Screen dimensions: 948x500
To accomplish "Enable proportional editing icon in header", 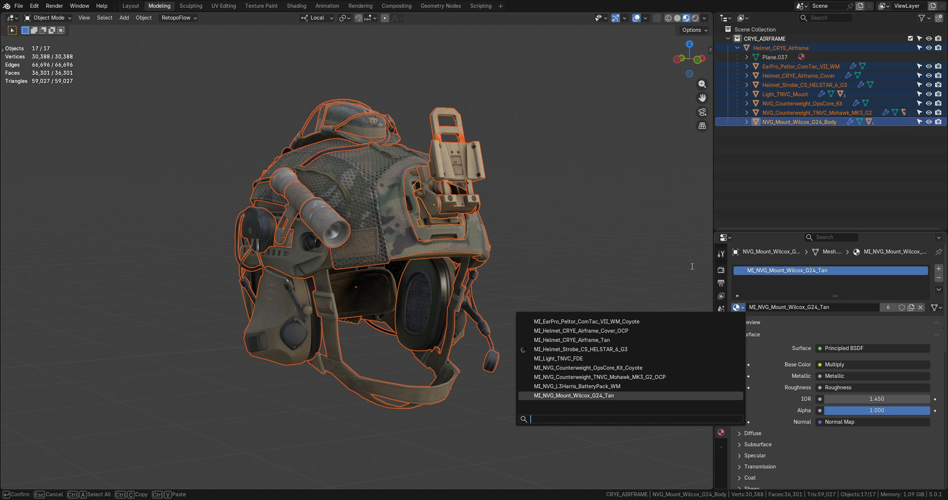I will click(385, 18).
